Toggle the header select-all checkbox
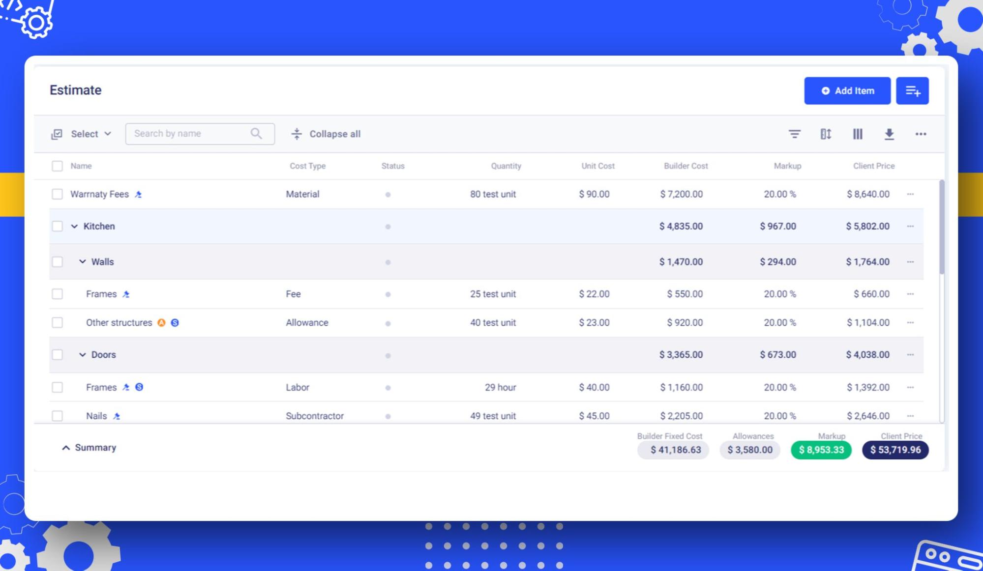Screen dimensions: 983x571 tap(57, 166)
